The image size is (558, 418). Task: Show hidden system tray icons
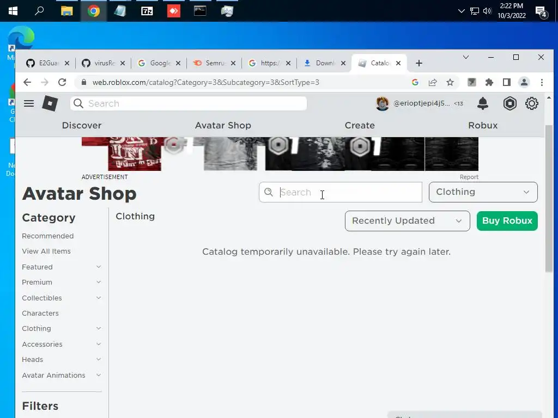(461, 11)
